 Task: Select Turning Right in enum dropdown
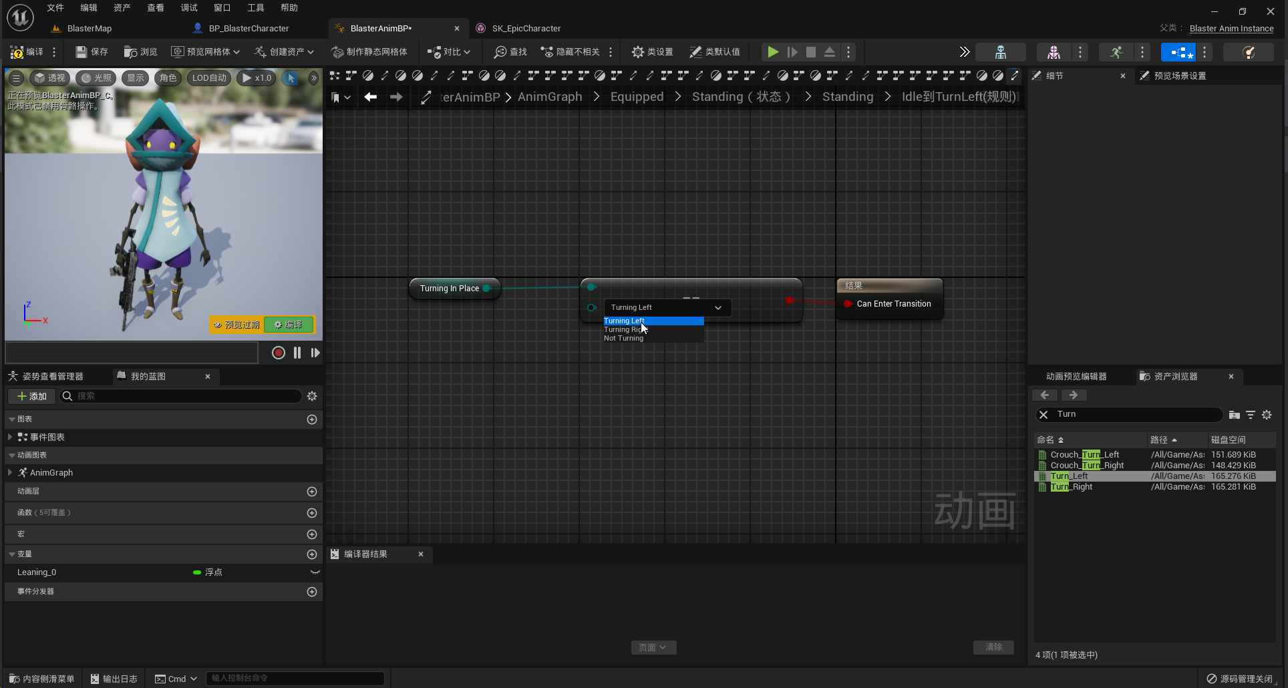click(x=653, y=329)
